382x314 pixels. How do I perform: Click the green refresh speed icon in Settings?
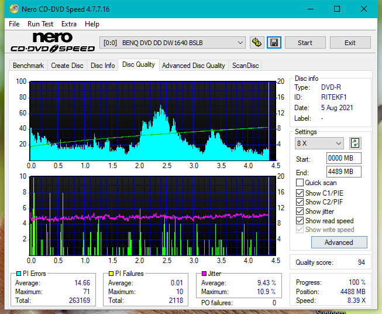pos(355,143)
